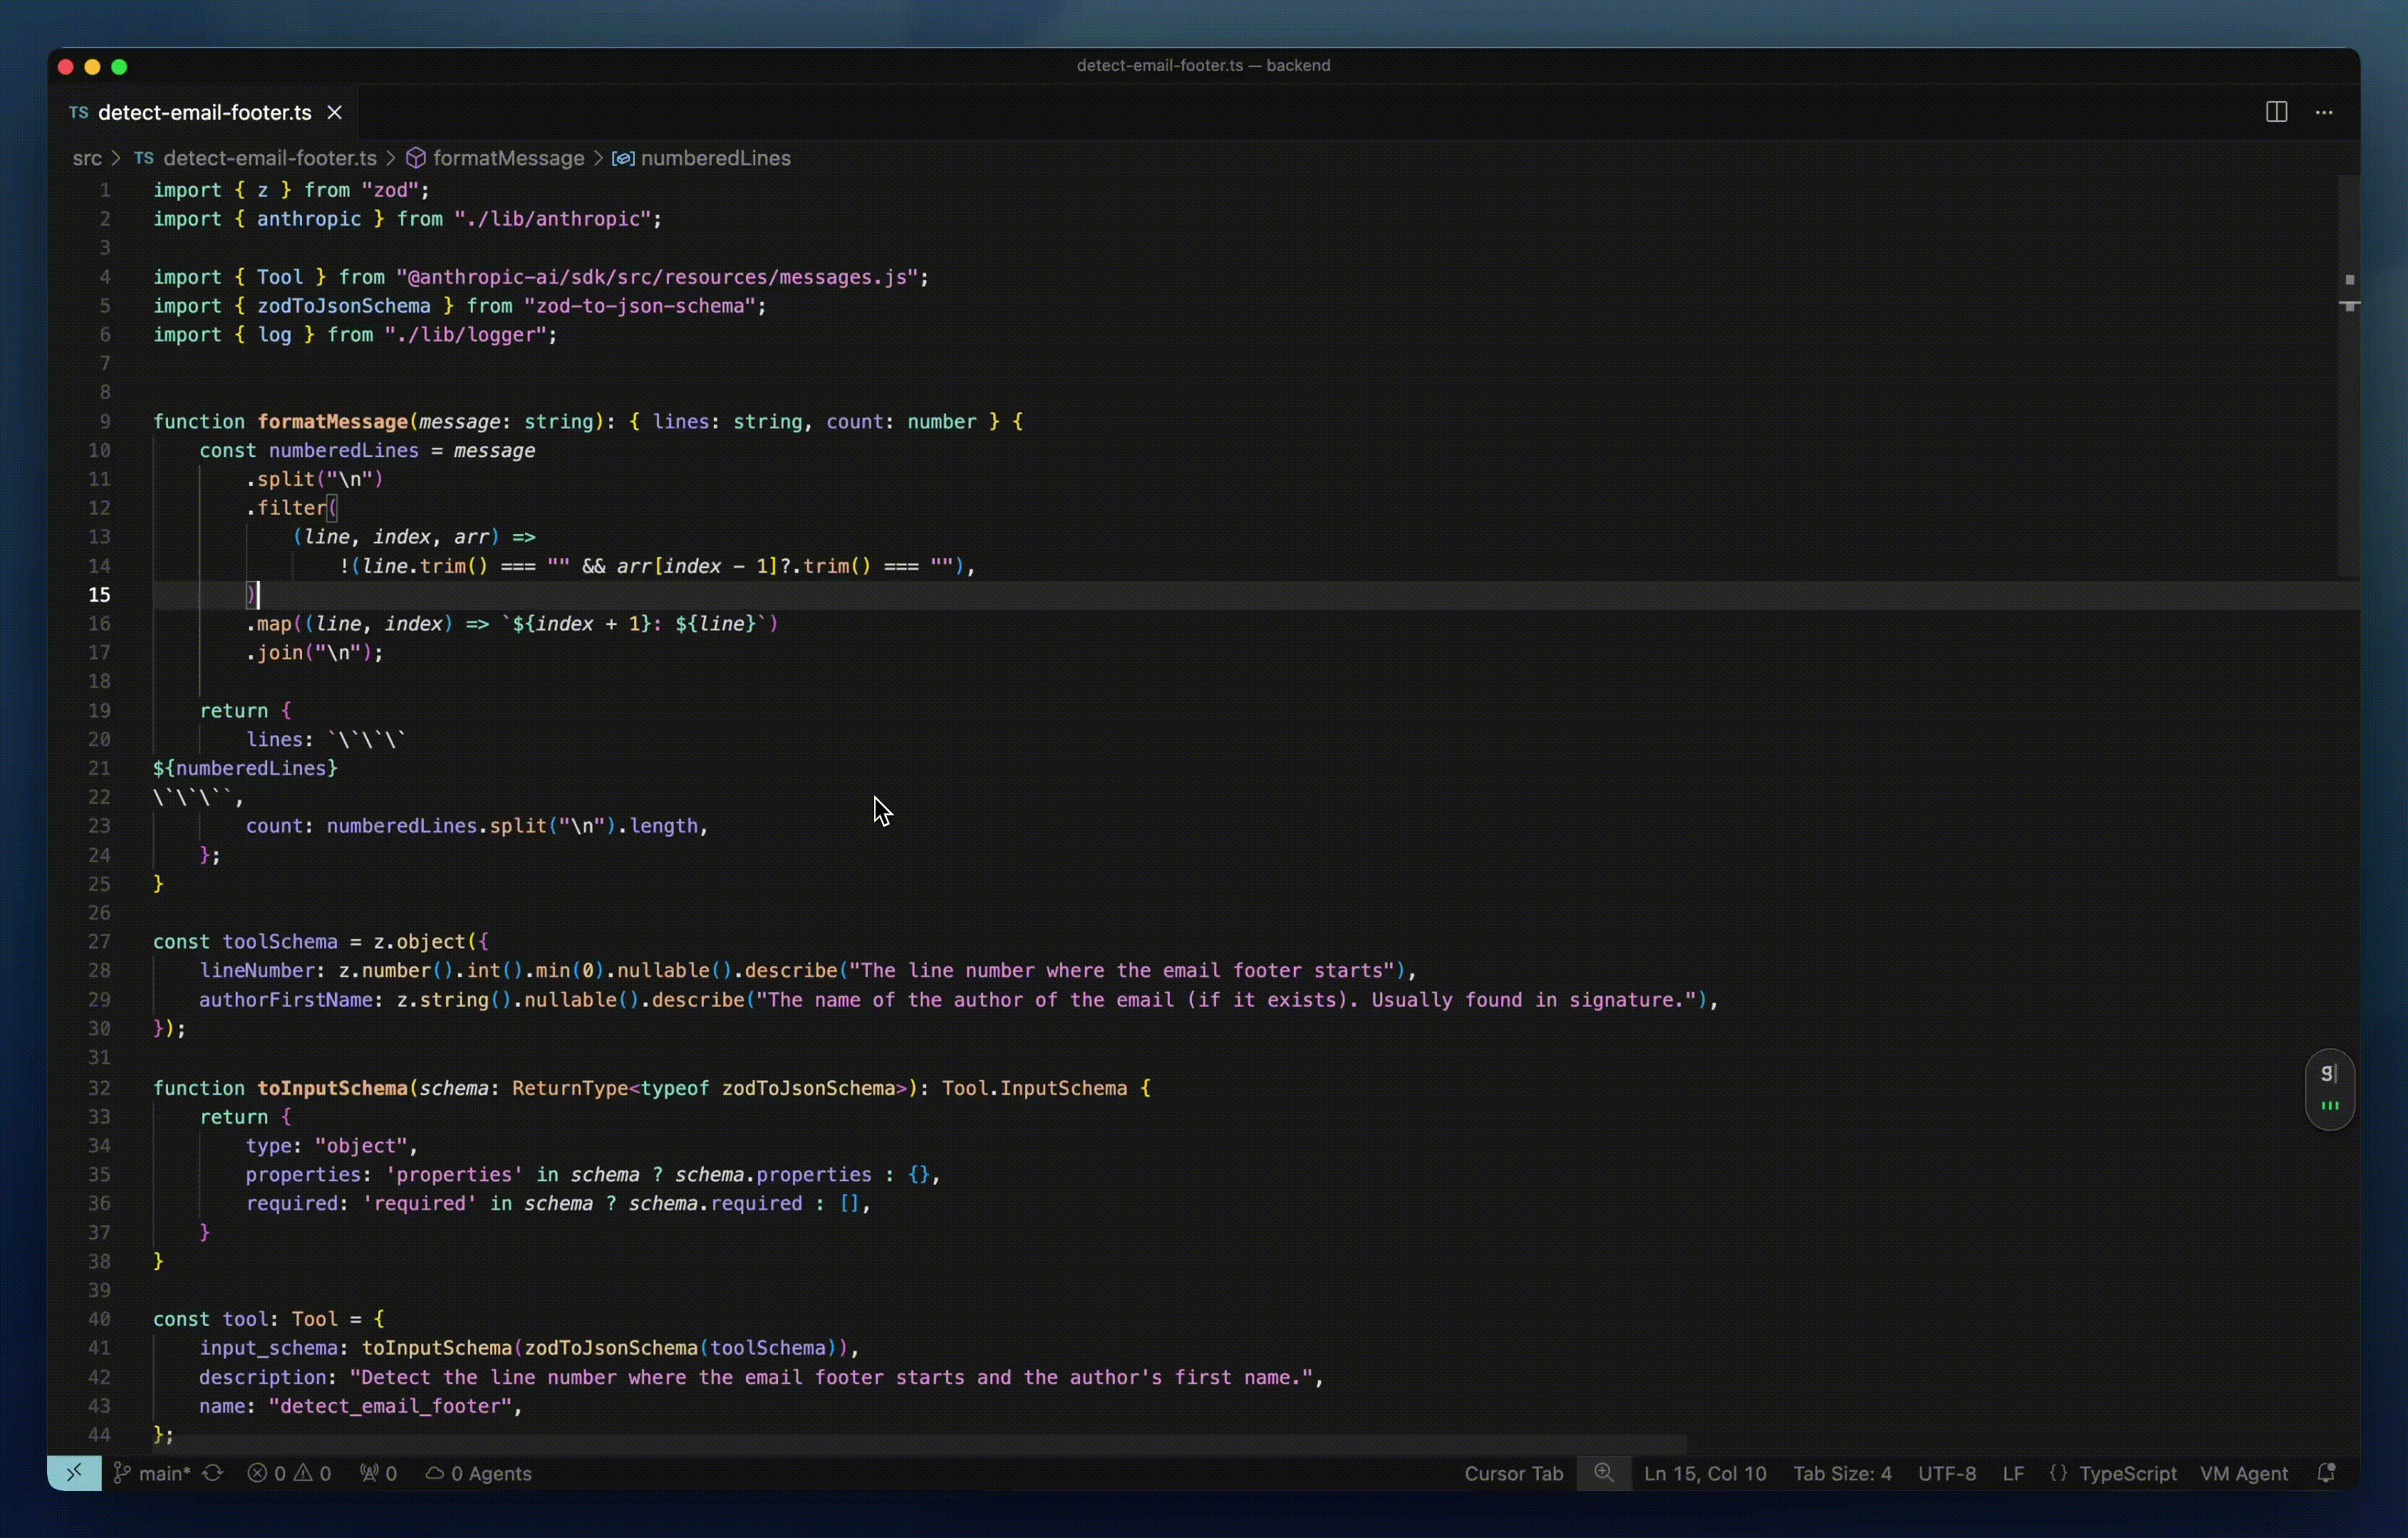
Task: Open the editor More Actions ellipsis menu
Action: tap(2324, 112)
